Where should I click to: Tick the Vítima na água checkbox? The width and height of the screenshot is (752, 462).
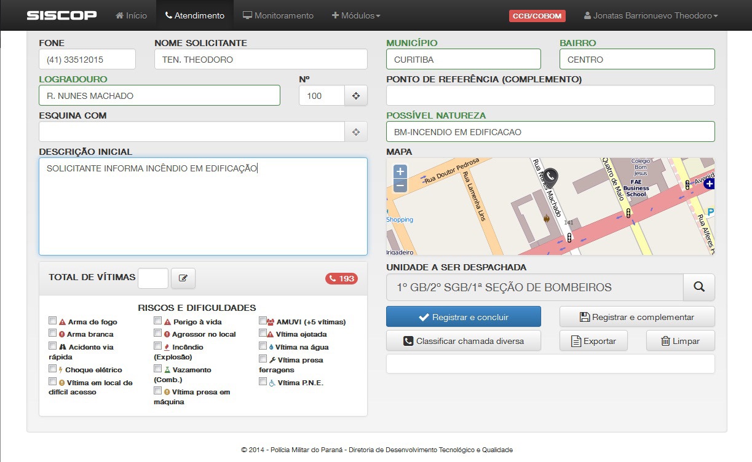(x=263, y=346)
